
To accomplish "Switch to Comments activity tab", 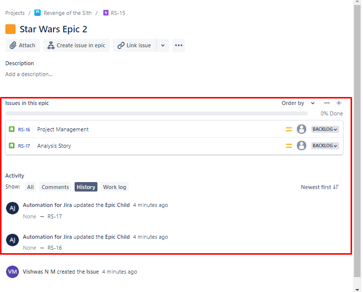I will (55, 187).
